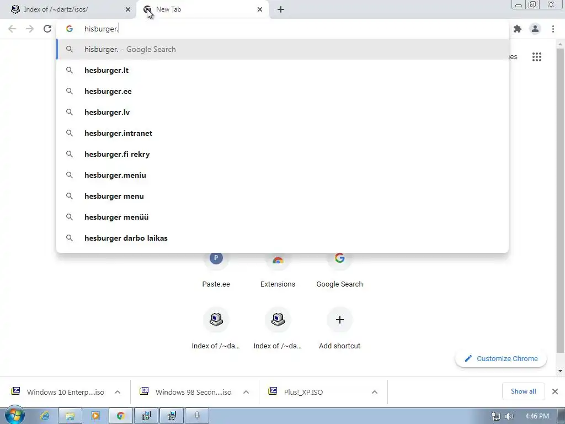Select 'hisburger. - Google Search' suggestion
This screenshot has height=424, width=565.
(x=282, y=49)
